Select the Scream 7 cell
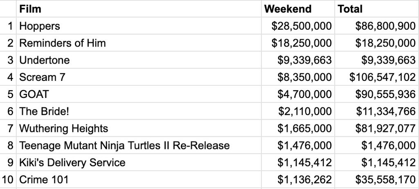 coord(139,77)
